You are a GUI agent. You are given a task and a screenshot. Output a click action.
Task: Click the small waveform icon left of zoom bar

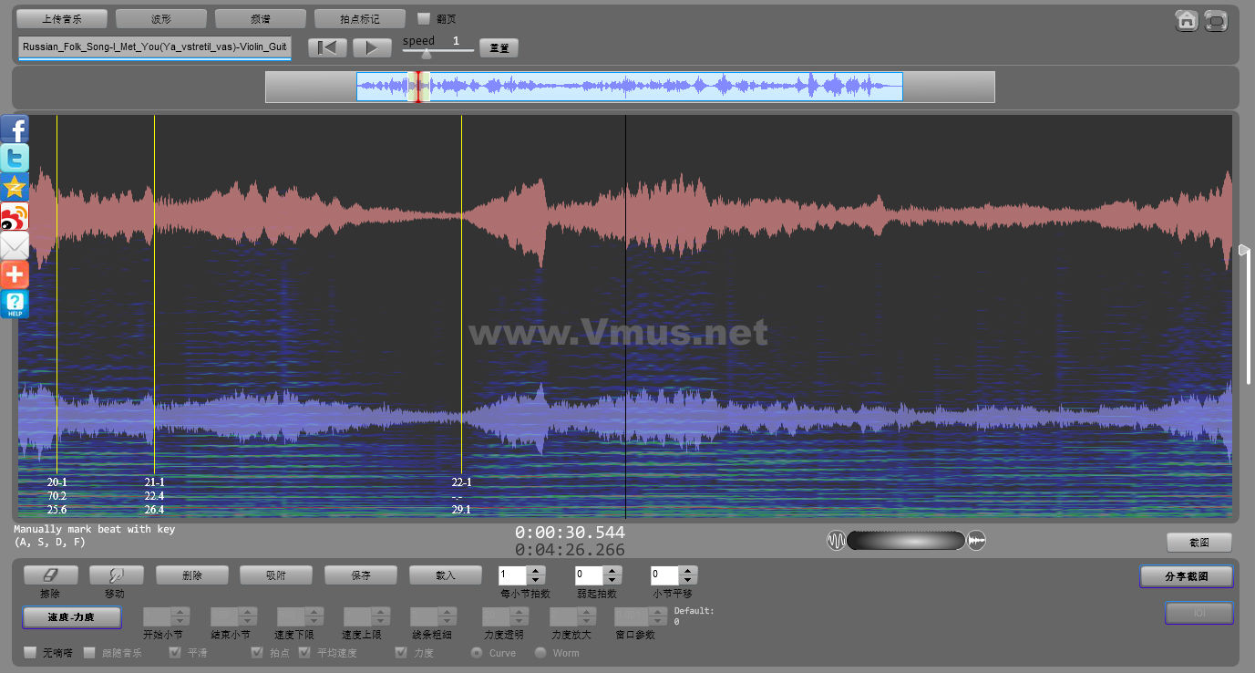[836, 541]
